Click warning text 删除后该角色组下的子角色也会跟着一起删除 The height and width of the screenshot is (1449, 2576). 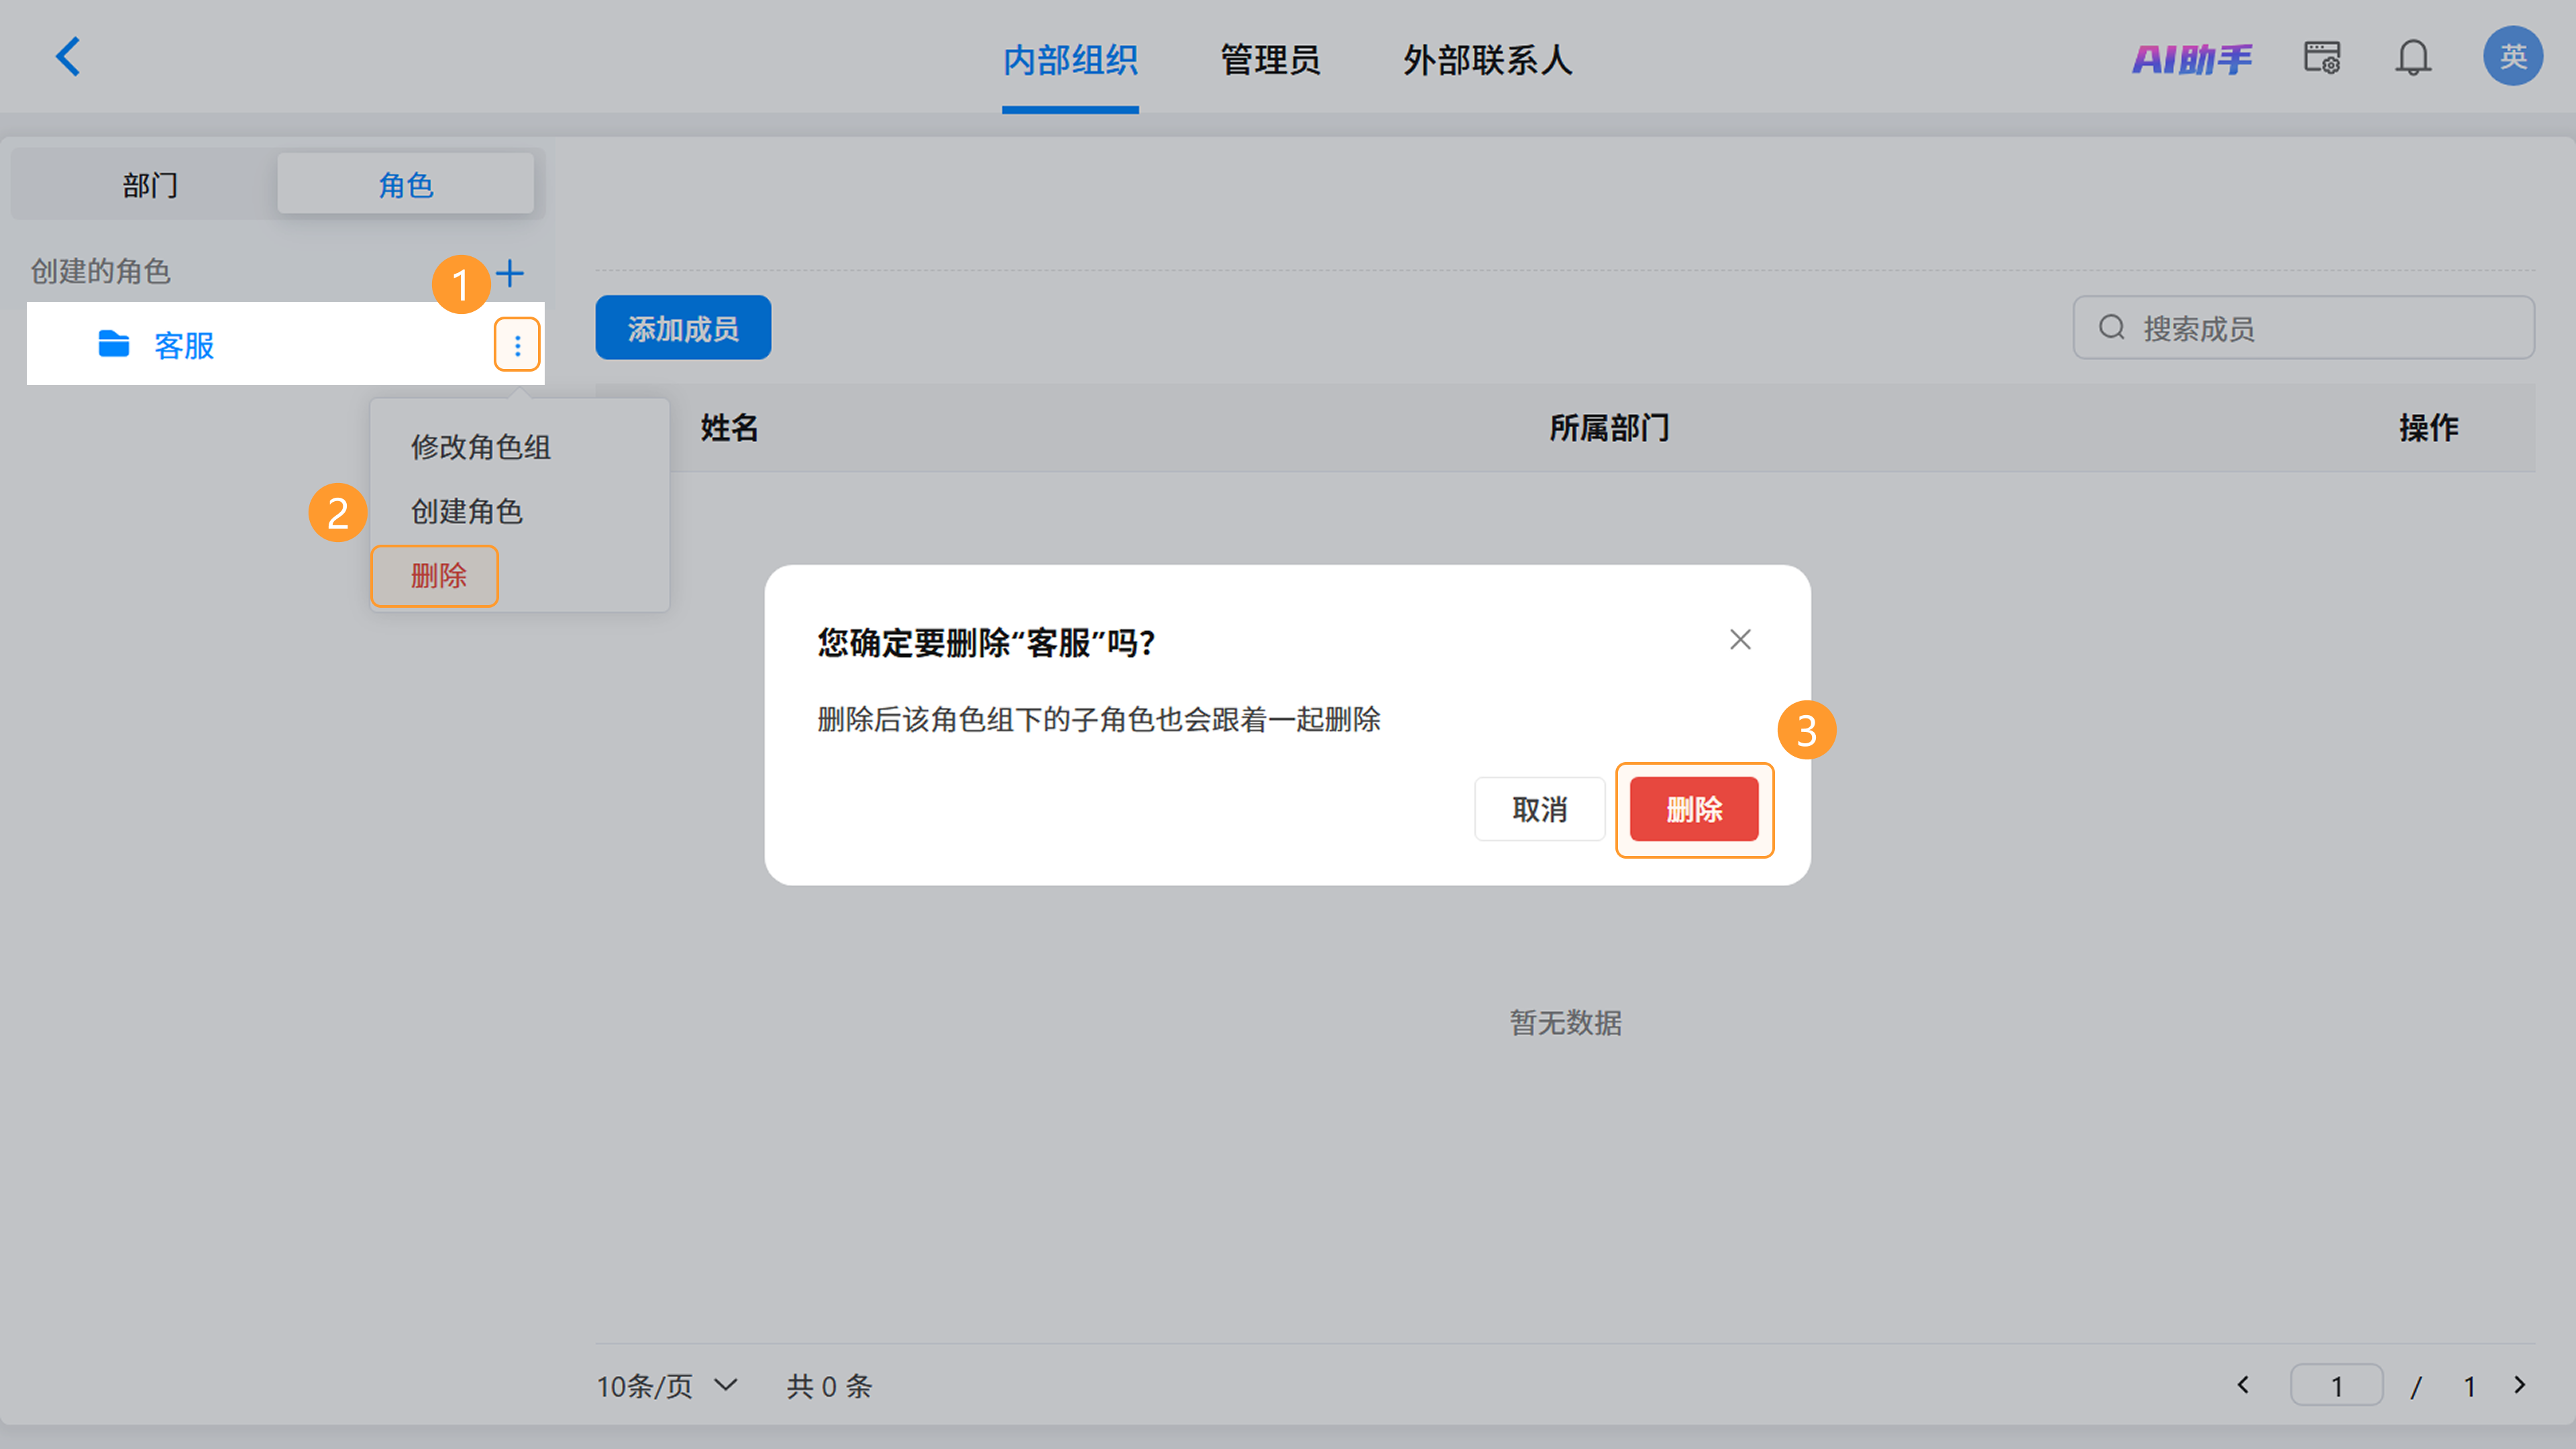point(1099,719)
